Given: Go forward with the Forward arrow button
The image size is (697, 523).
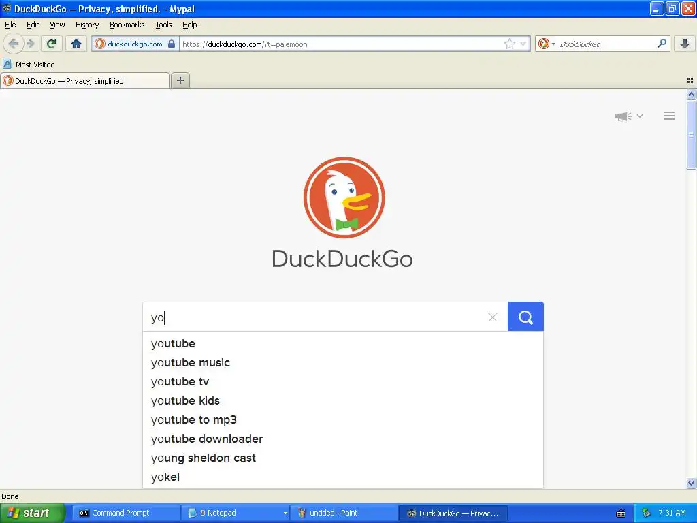Looking at the screenshot, I should click(31, 44).
